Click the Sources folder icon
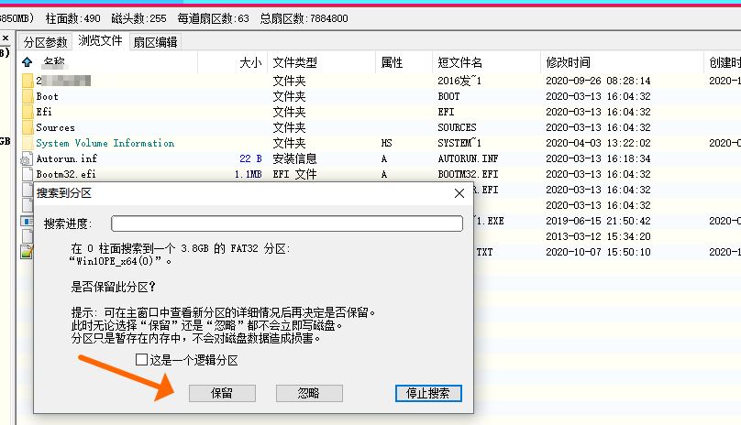741x425 pixels. point(27,127)
